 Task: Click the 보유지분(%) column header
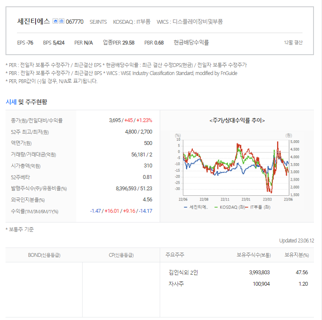297,255
